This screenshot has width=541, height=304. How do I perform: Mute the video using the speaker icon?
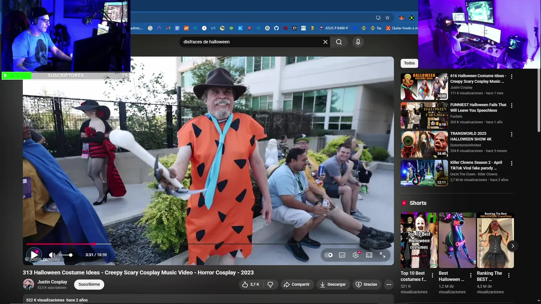52,255
